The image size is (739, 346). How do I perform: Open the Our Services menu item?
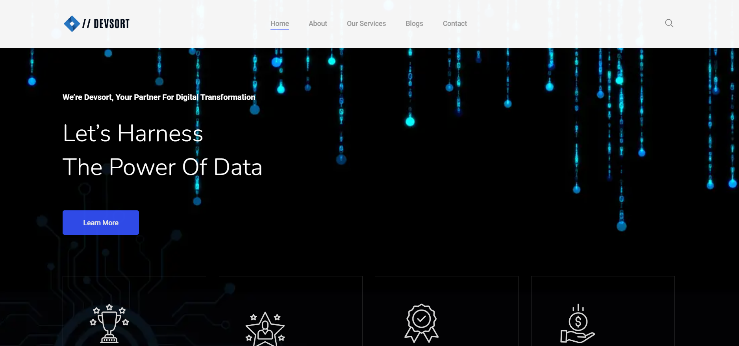click(x=366, y=24)
